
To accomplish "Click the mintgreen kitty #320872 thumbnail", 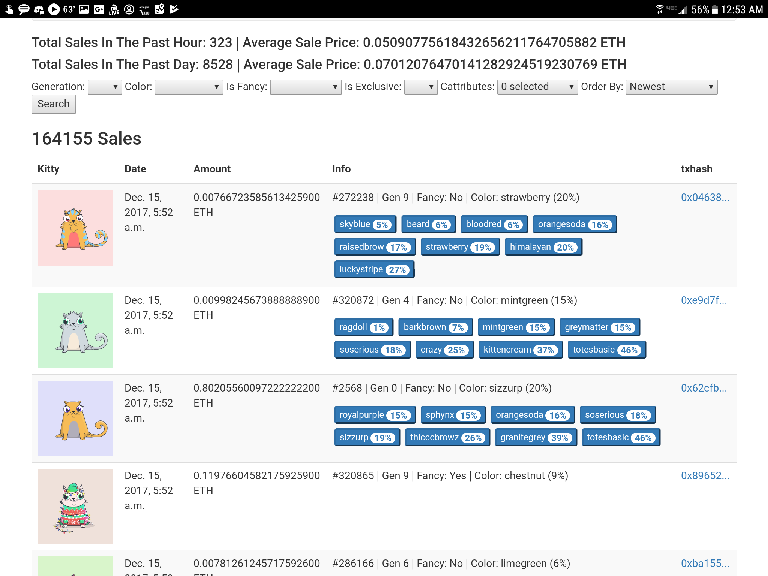I will tap(75, 331).
